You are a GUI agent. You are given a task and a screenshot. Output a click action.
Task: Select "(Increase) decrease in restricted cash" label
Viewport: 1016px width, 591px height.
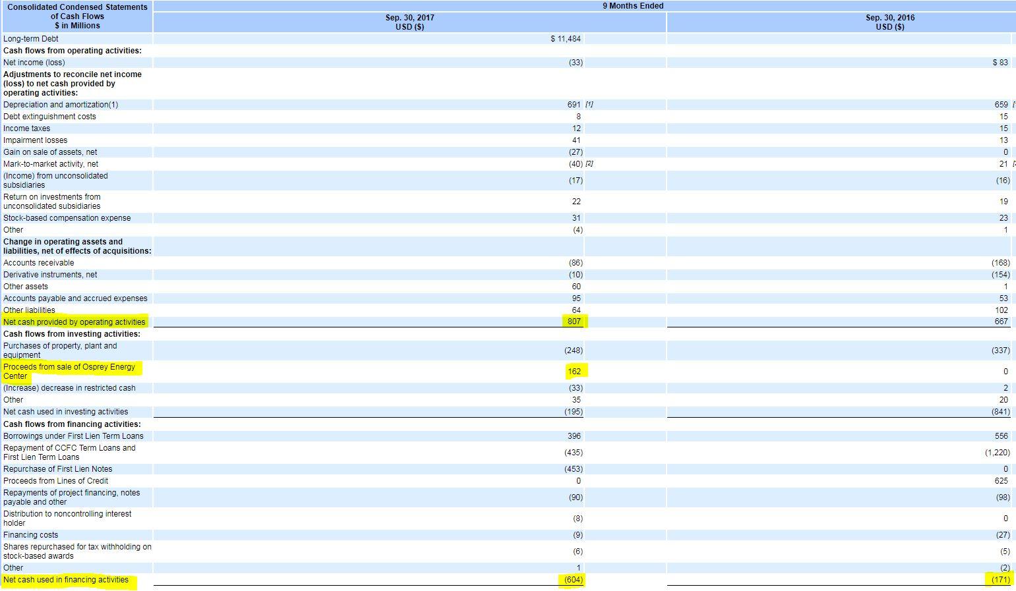[x=69, y=388]
